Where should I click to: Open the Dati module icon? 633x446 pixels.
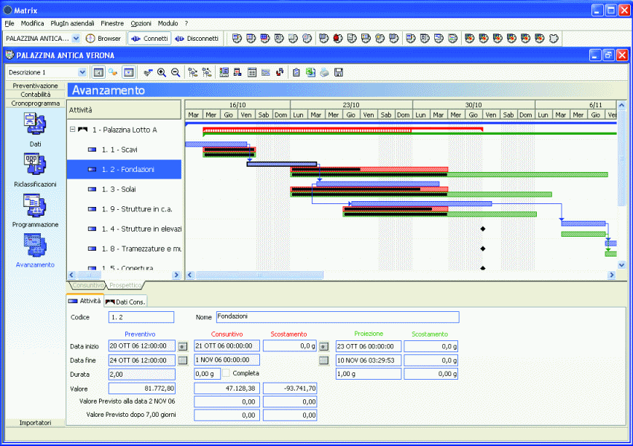coord(35,124)
